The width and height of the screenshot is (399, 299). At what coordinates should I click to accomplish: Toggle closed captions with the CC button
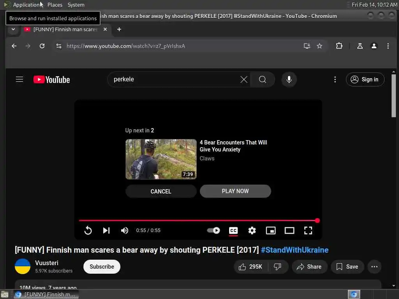coord(233,230)
